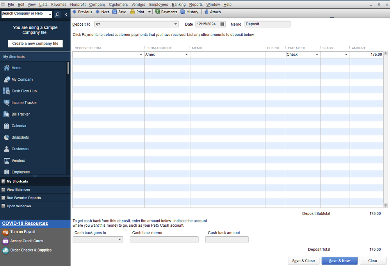Open the Banking menu
The image size is (390, 266).
[178, 4]
